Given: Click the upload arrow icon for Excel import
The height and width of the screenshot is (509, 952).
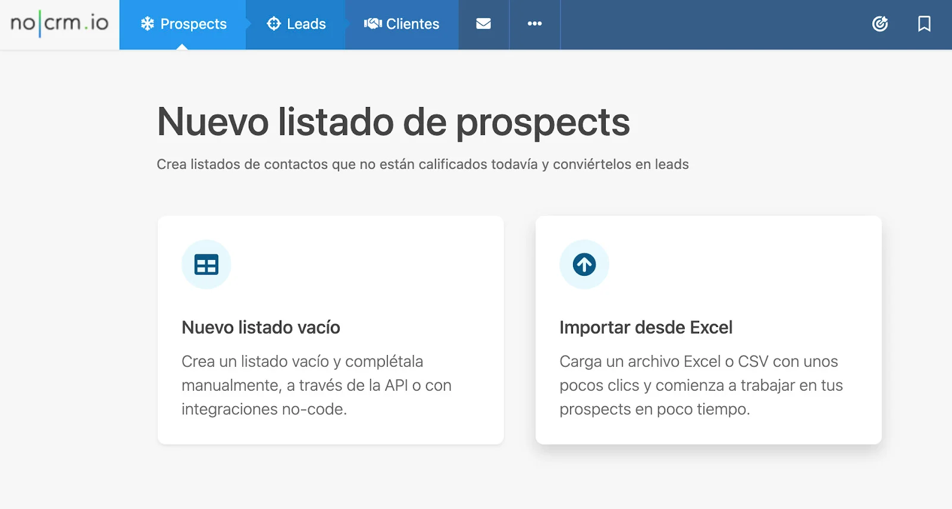Looking at the screenshot, I should click(x=584, y=265).
